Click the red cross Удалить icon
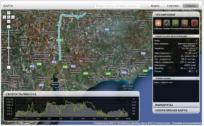 click(194, 23)
